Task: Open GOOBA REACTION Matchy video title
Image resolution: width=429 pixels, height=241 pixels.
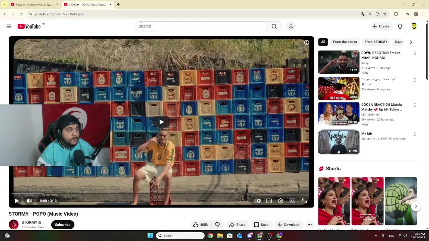Action: coord(382,107)
